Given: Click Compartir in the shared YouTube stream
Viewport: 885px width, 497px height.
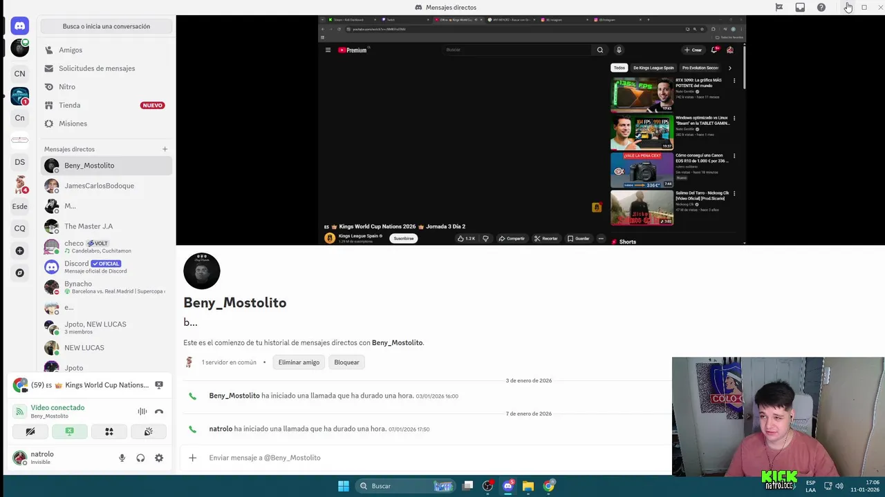Looking at the screenshot, I should pos(512,238).
